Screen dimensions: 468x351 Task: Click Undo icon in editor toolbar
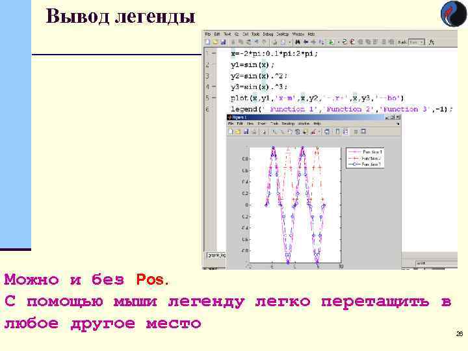[x=256, y=42]
